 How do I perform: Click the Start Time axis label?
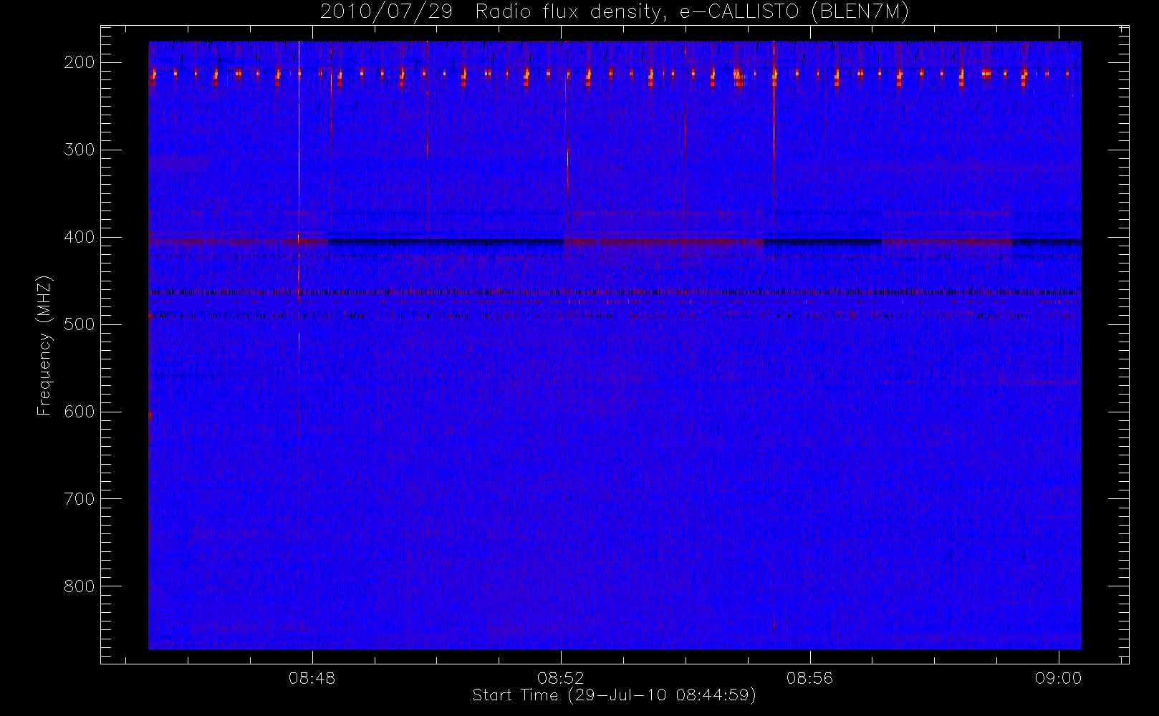tap(615, 695)
